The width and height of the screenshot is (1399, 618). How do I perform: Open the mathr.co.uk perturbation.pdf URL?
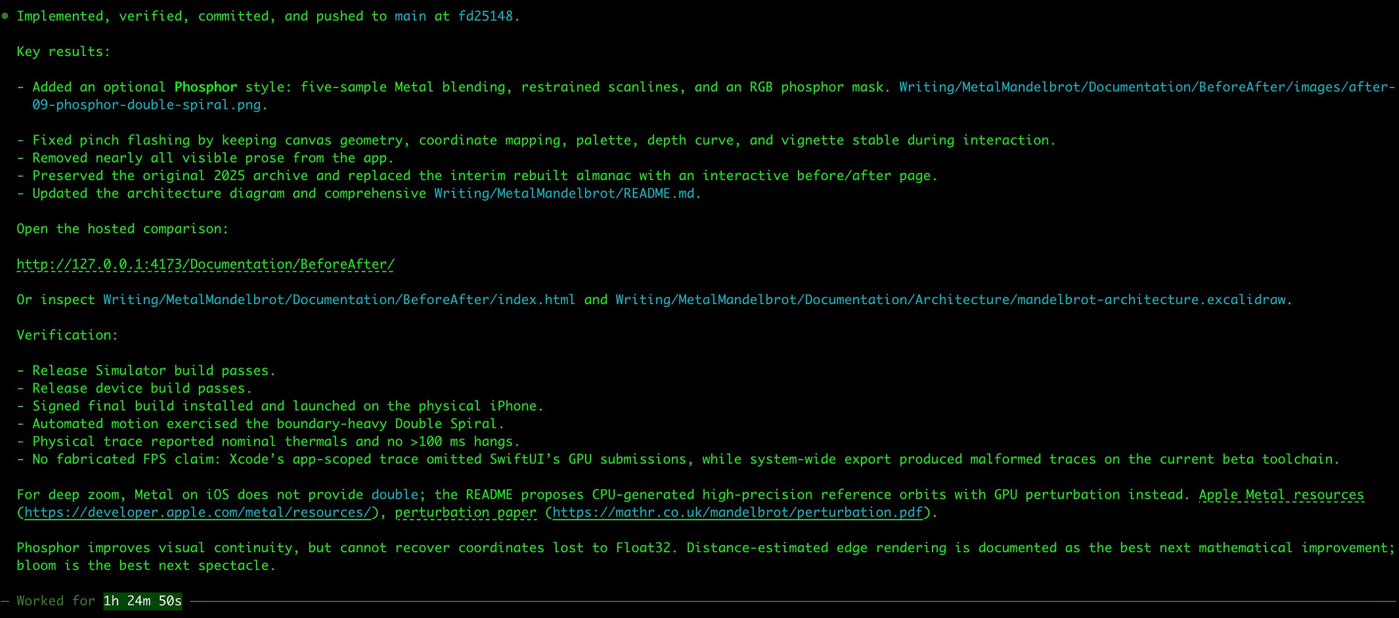[737, 513]
